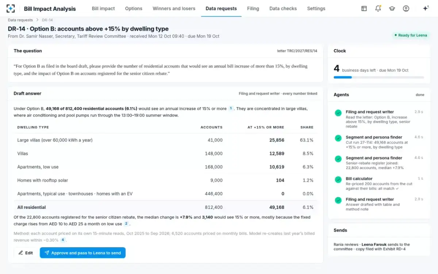The height and width of the screenshot is (274, 438).
Task: Open the Settings tab
Action: click(316, 8)
